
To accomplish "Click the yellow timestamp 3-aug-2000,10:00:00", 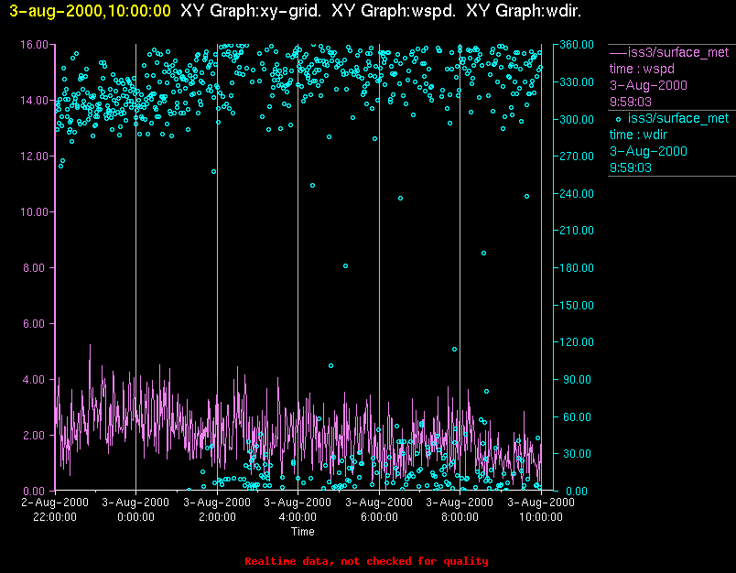I will [x=90, y=10].
